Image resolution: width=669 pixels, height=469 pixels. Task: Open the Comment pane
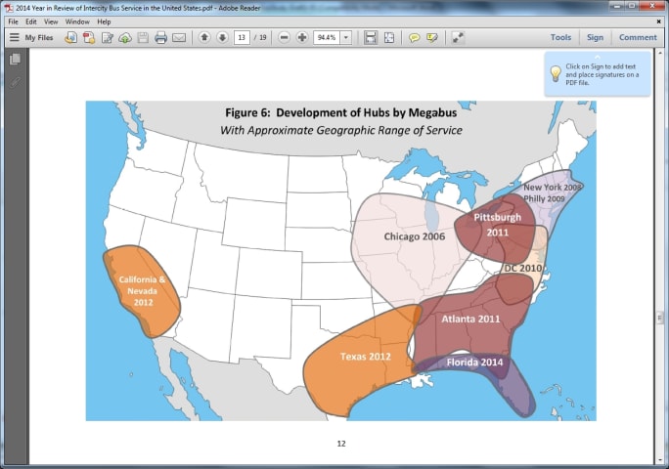(x=638, y=38)
